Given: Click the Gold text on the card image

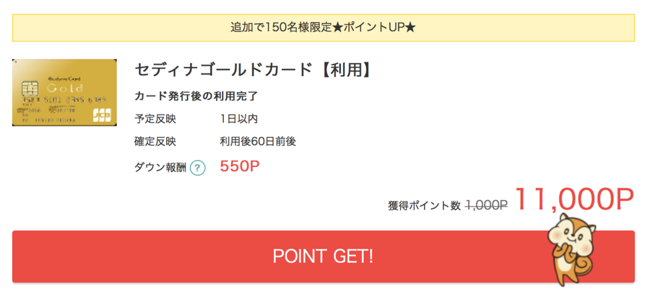Looking at the screenshot, I should 65,88.
